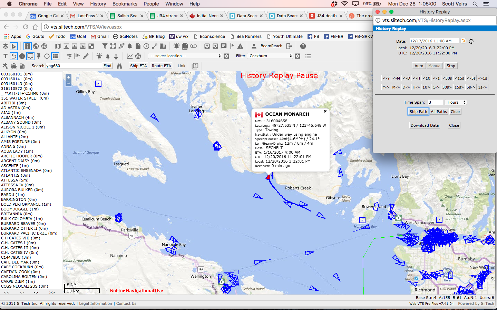Click the map zoom in plus control
The width and height of the screenshot is (497, 310).
[x=69, y=77]
